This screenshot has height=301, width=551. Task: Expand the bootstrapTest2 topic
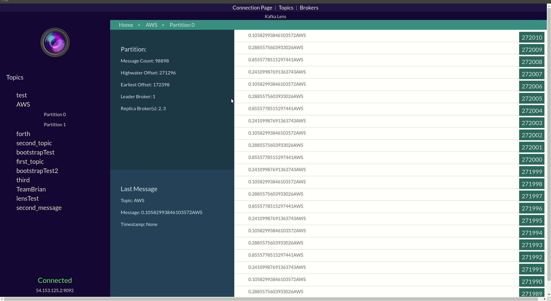[37, 171]
